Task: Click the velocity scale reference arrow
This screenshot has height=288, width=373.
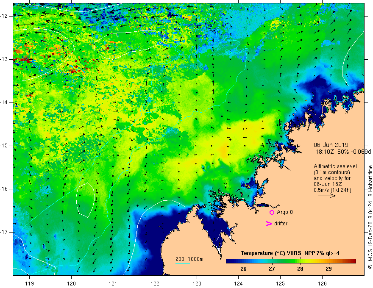Action: coord(327,196)
